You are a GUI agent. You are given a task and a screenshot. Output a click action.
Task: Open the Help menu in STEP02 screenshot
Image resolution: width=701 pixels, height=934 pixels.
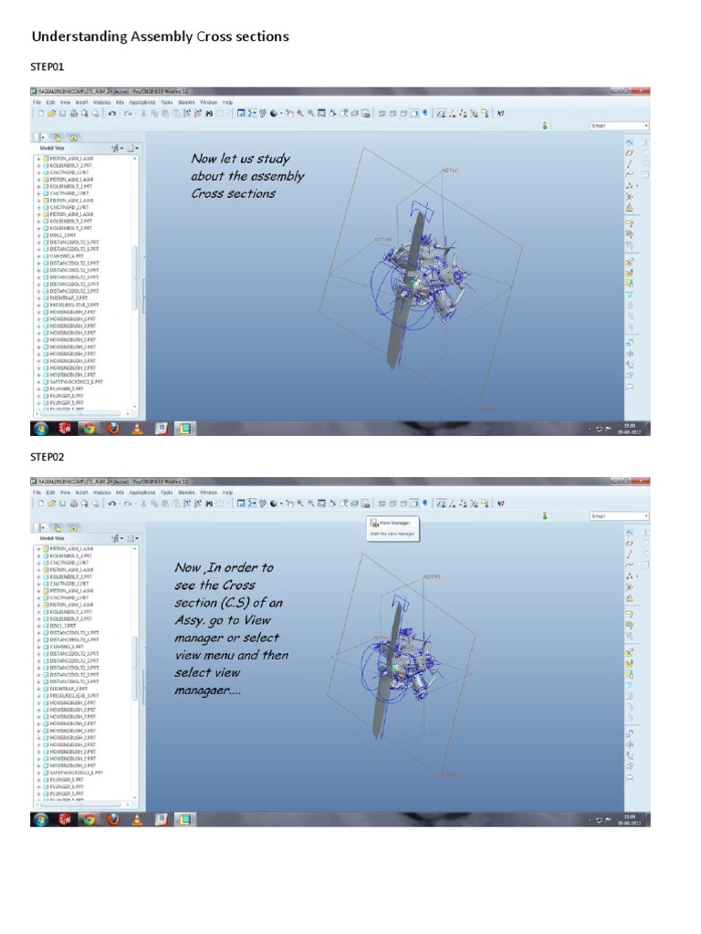click(x=227, y=493)
